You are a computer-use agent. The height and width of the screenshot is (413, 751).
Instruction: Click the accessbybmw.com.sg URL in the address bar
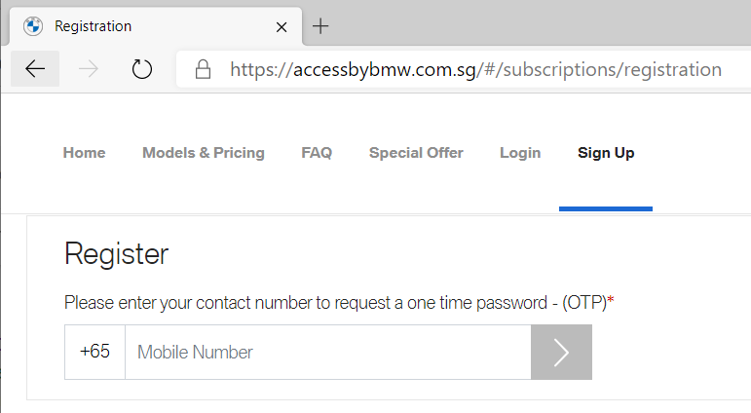(475, 69)
